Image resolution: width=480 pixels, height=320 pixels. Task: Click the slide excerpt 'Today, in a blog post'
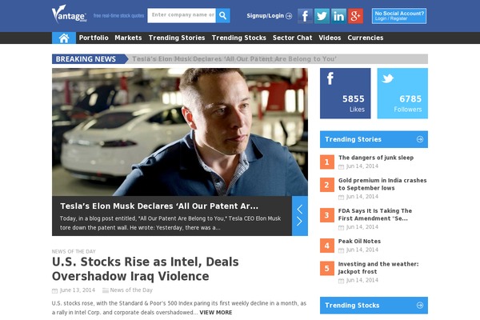170,223
